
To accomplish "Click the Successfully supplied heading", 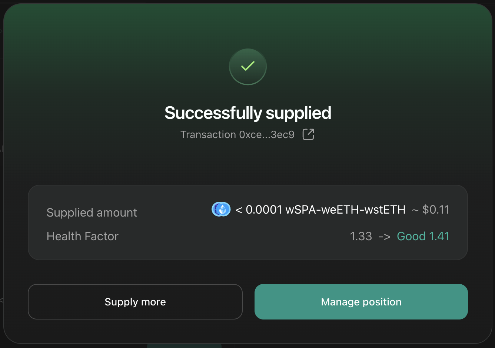I will [247, 113].
